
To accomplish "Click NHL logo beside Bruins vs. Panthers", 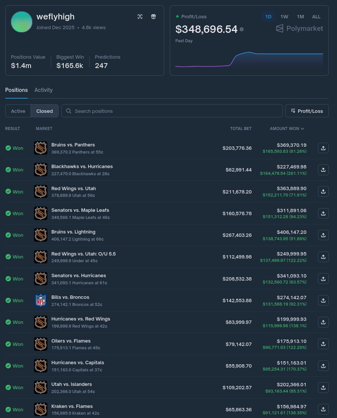I will 41,148.
